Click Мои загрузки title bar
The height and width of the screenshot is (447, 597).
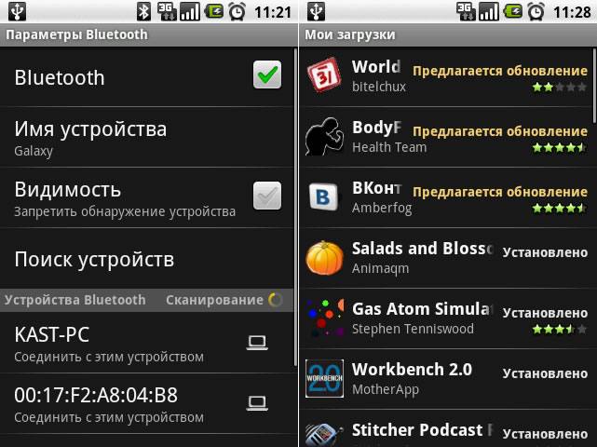click(x=448, y=34)
